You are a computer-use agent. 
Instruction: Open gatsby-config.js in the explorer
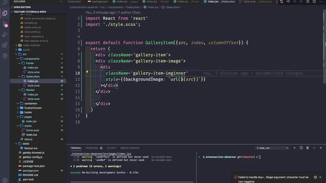tap(33, 157)
